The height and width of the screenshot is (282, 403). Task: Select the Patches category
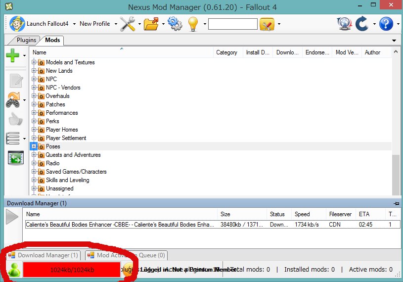55,104
